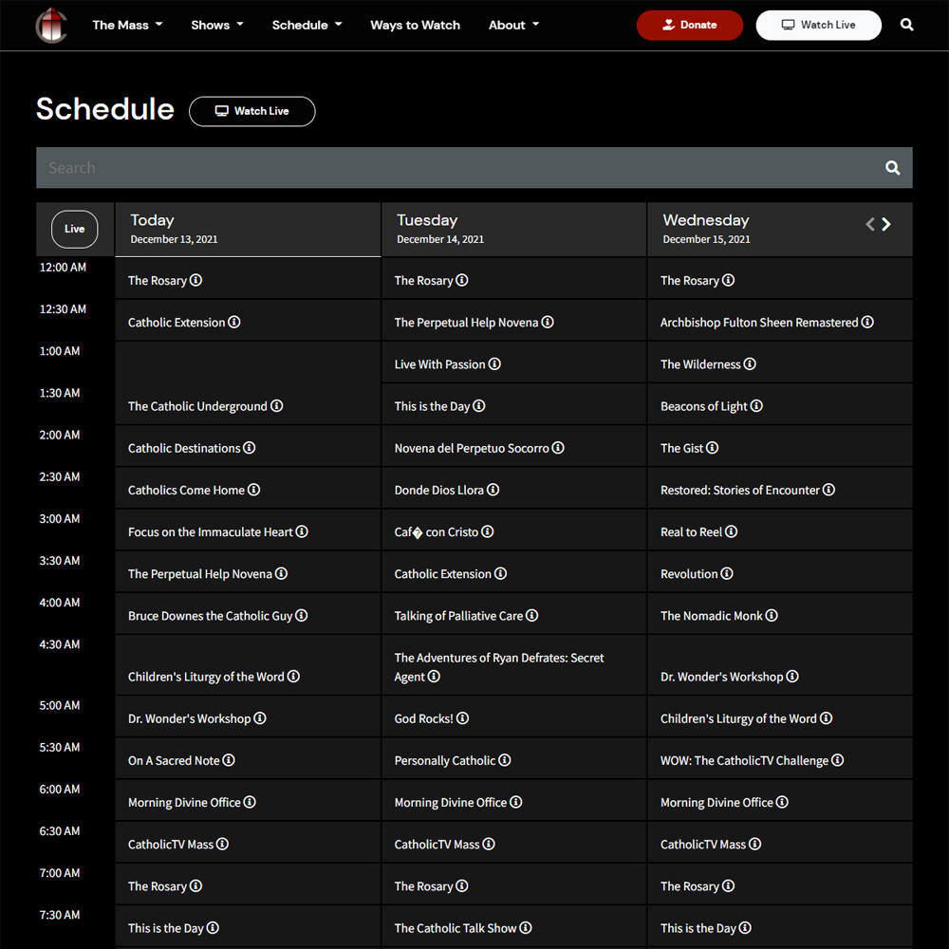Click Watch Live button beside Schedule heading
Image resolution: width=949 pixels, height=949 pixels.
click(x=251, y=111)
